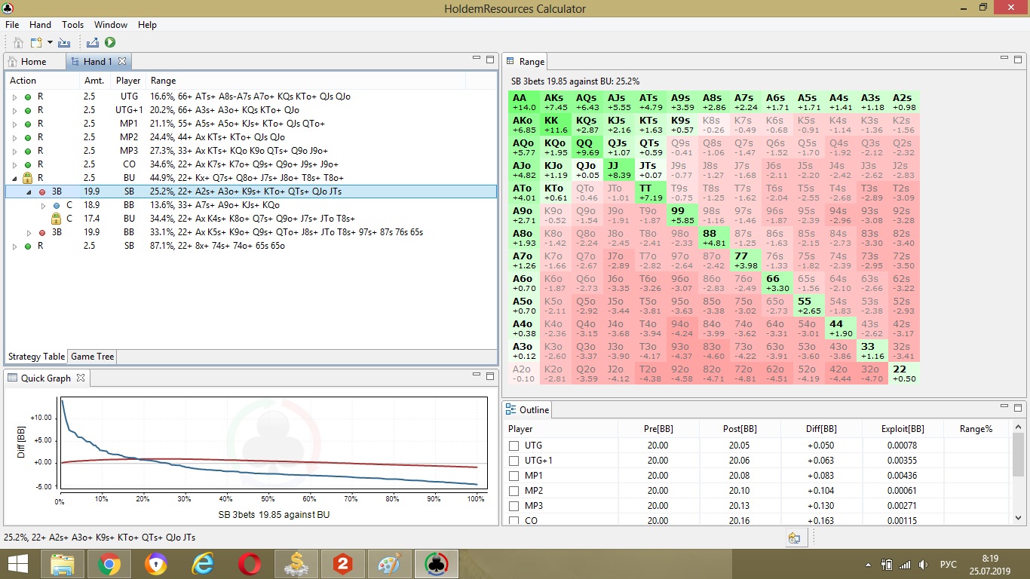
Task: Select the Strategy Table tab
Action: point(36,357)
